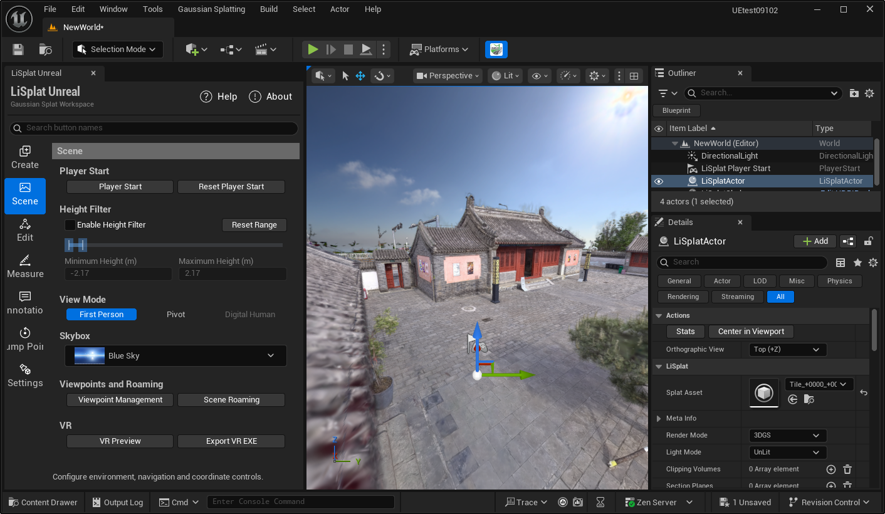885x514 pixels.
Task: Click the Cinematics clapperboard icon
Action: pyautogui.click(x=261, y=50)
